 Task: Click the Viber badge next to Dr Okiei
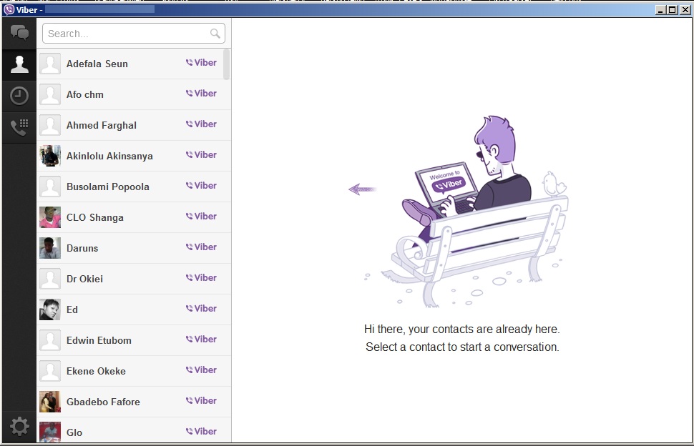(201, 277)
